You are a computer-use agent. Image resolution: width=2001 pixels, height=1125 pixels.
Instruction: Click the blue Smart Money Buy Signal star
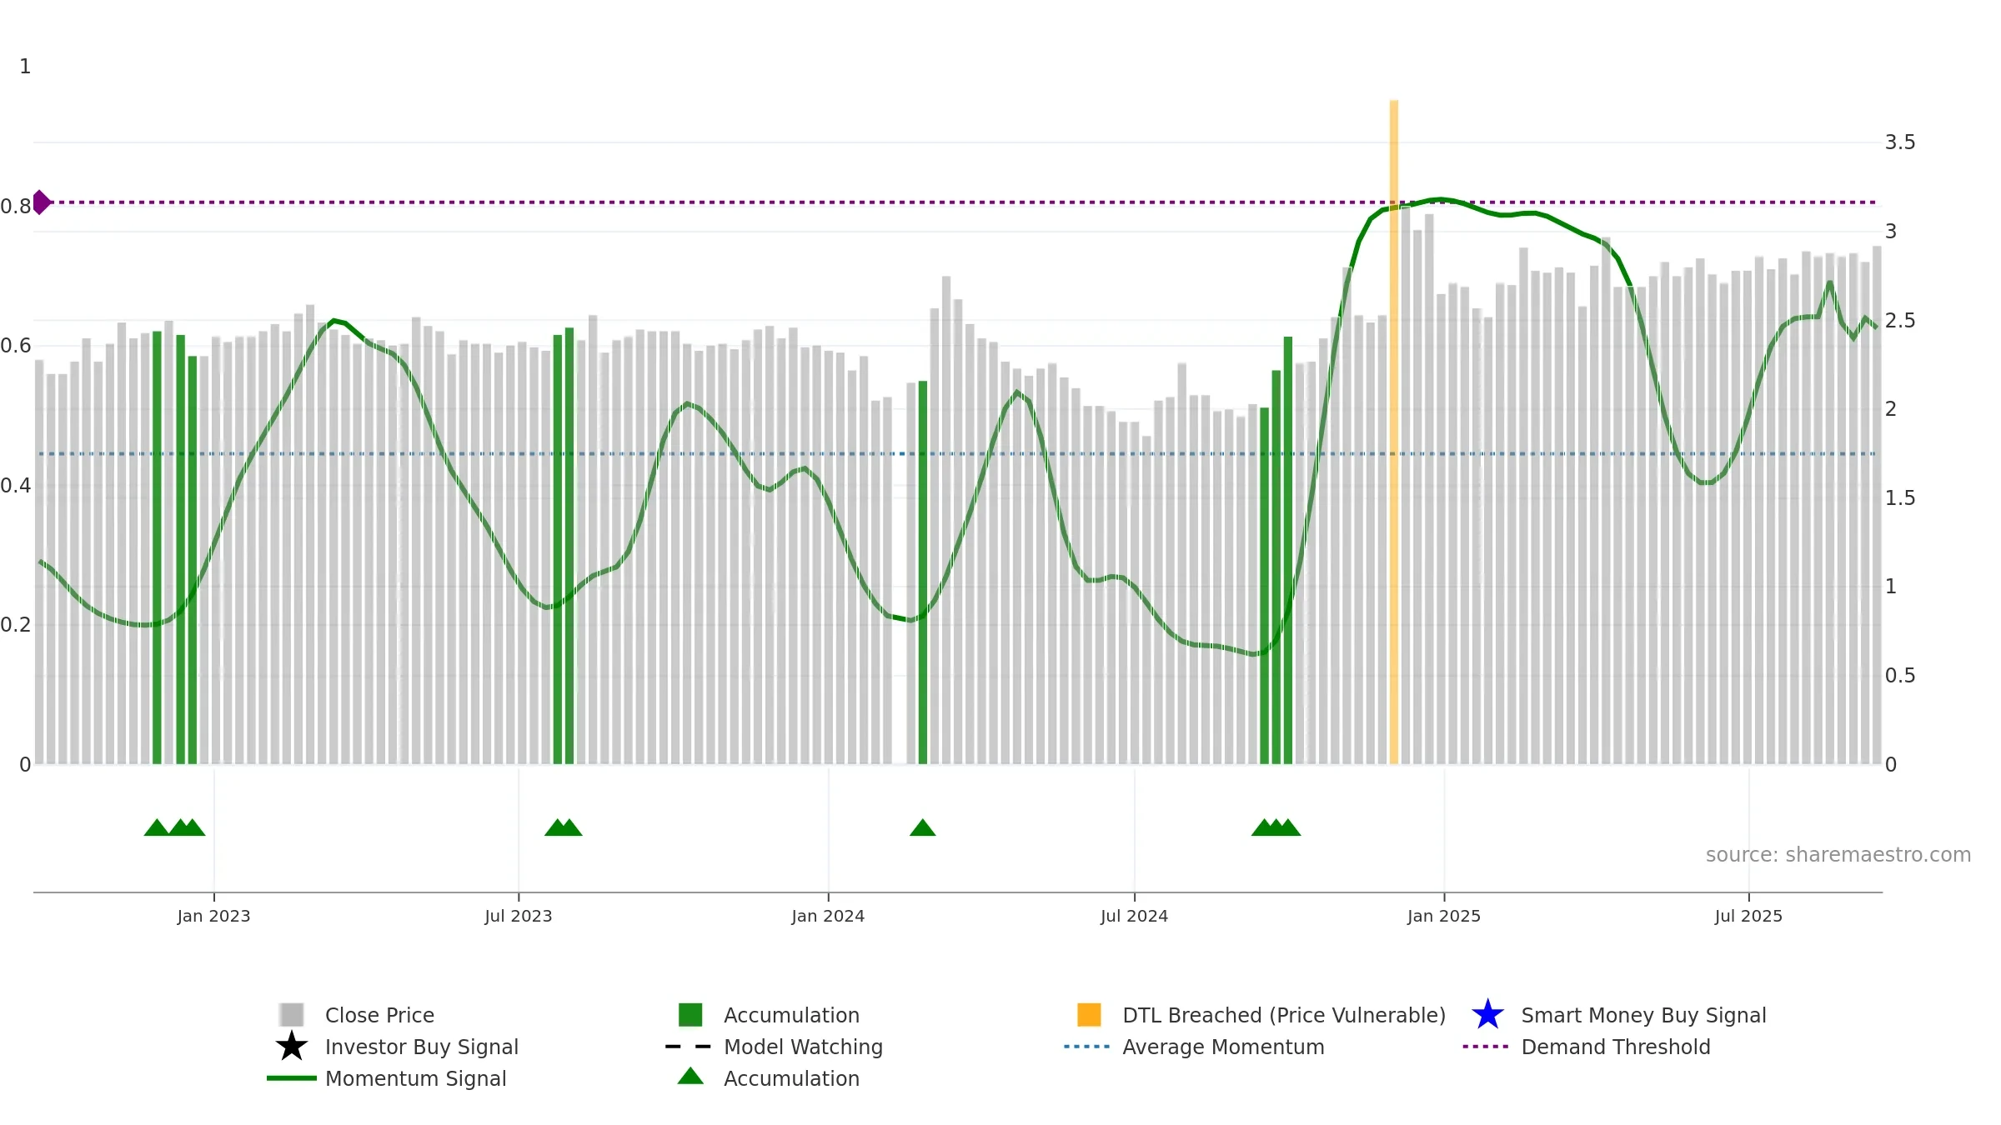(x=1487, y=1014)
